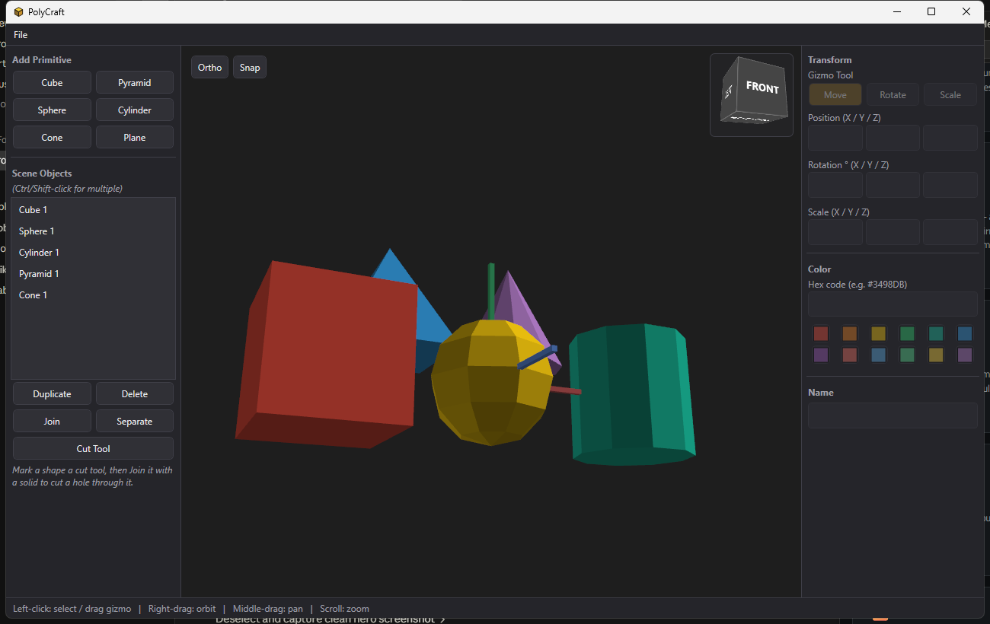Screen dimensions: 990x624
Task: Pick the orange color swatch
Action: tap(850, 333)
